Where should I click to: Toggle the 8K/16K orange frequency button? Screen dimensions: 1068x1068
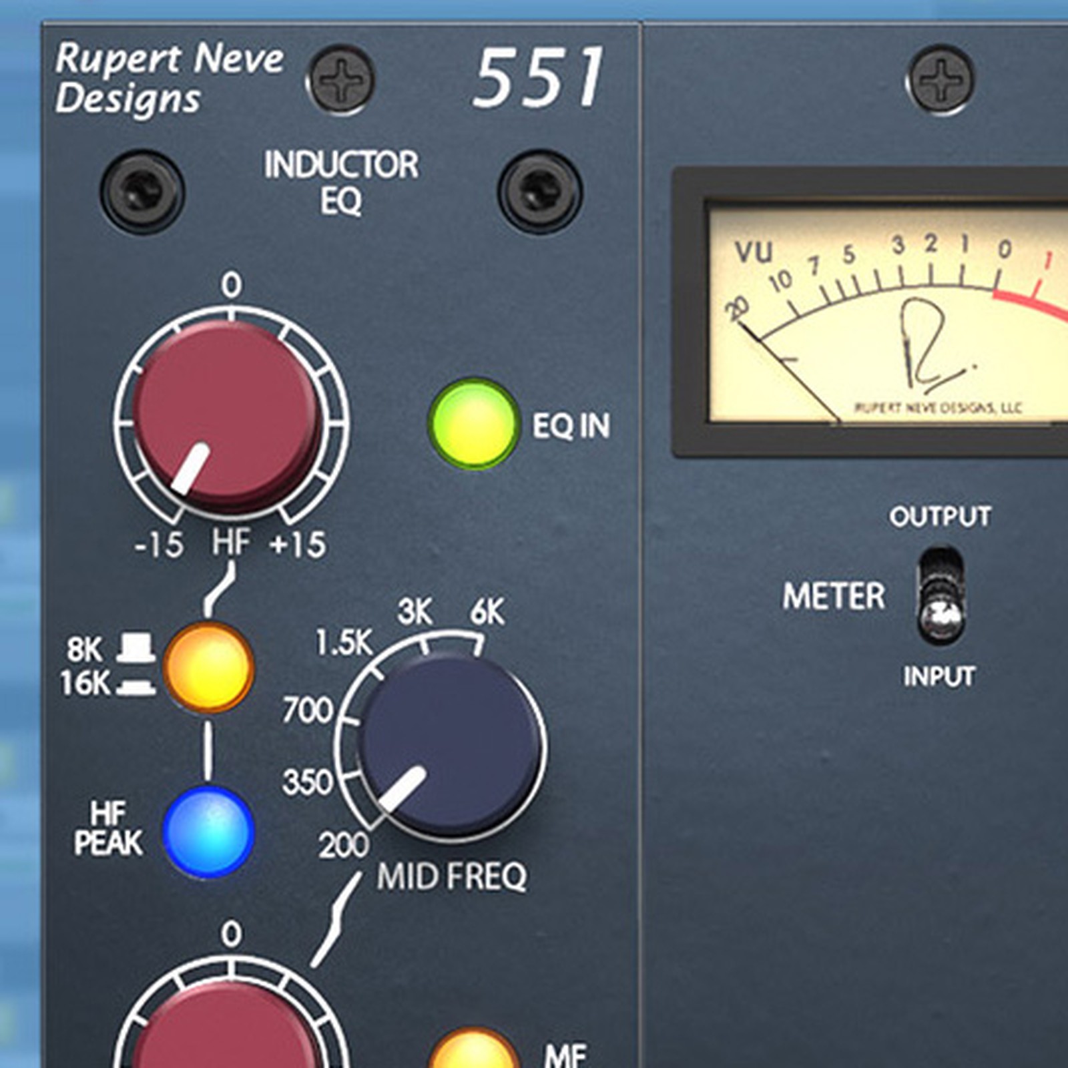[x=208, y=667]
